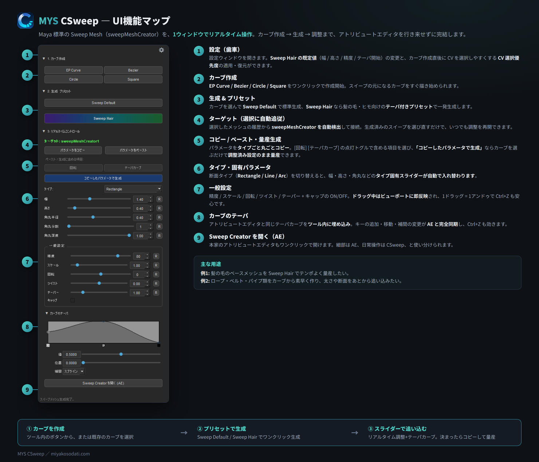Reset ツイスト with its R button

pyautogui.click(x=156, y=283)
